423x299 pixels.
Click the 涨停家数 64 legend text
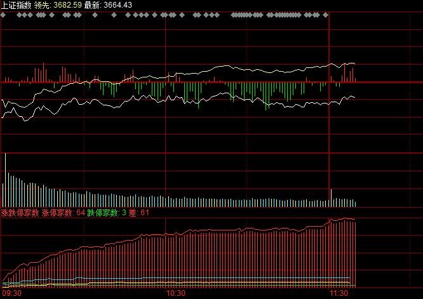64,213
